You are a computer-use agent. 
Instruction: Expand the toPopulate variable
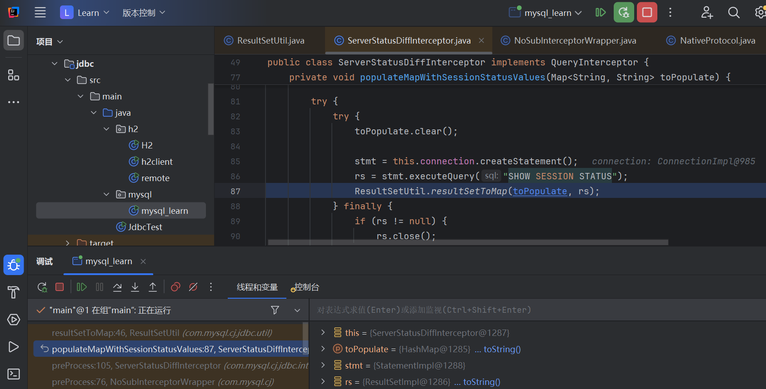point(323,349)
